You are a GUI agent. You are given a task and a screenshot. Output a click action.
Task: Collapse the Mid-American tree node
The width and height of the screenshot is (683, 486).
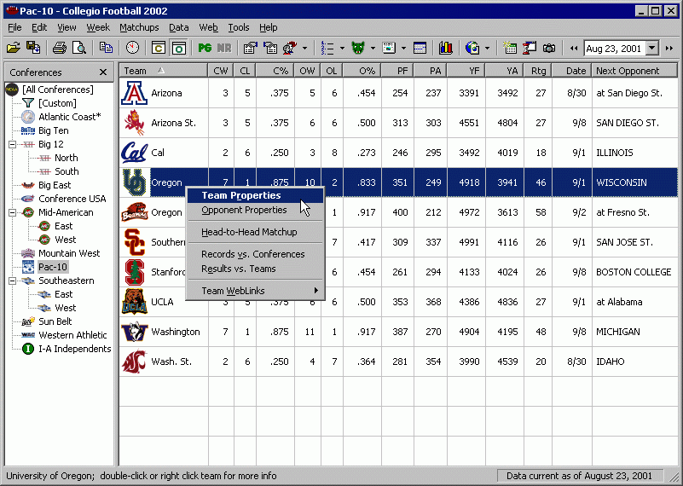12,212
